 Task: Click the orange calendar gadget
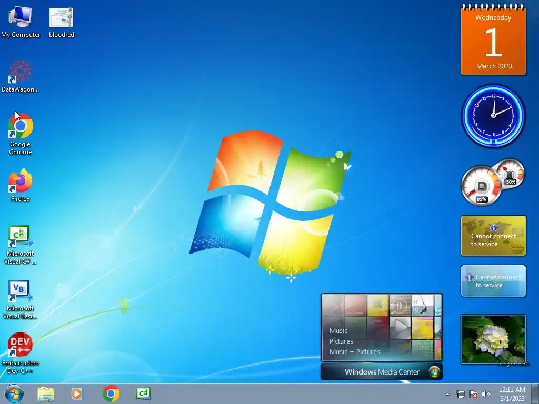click(493, 39)
